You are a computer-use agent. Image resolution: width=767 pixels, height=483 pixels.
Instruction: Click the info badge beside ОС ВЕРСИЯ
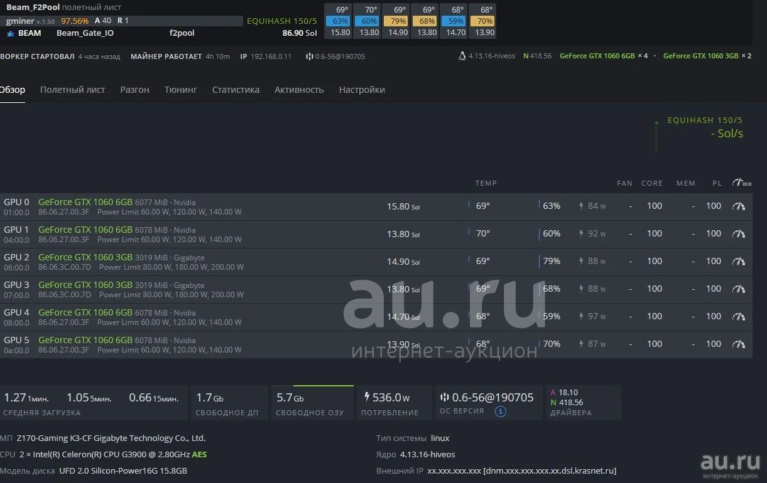click(x=500, y=411)
